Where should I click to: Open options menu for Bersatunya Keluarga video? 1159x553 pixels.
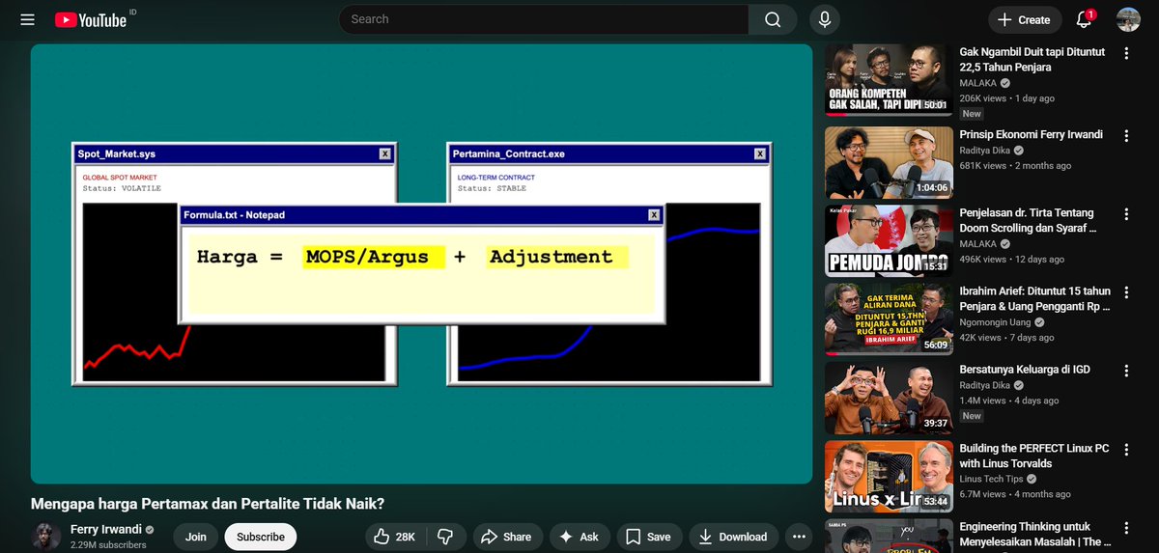pyautogui.click(x=1126, y=372)
